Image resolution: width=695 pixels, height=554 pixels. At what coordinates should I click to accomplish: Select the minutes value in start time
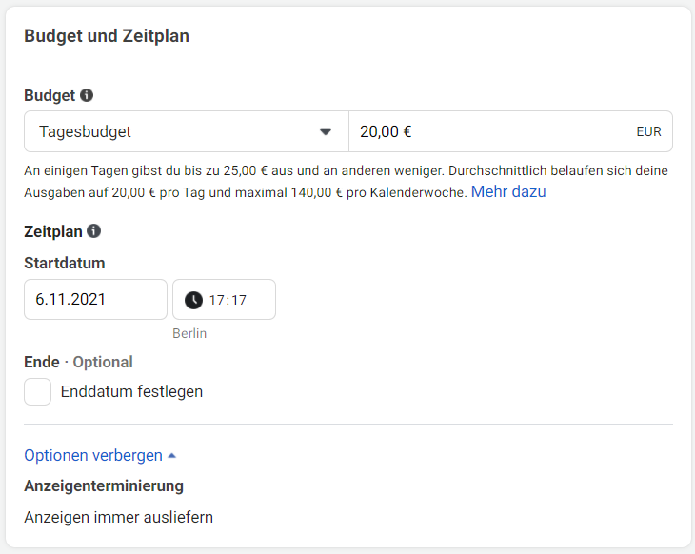[238, 300]
